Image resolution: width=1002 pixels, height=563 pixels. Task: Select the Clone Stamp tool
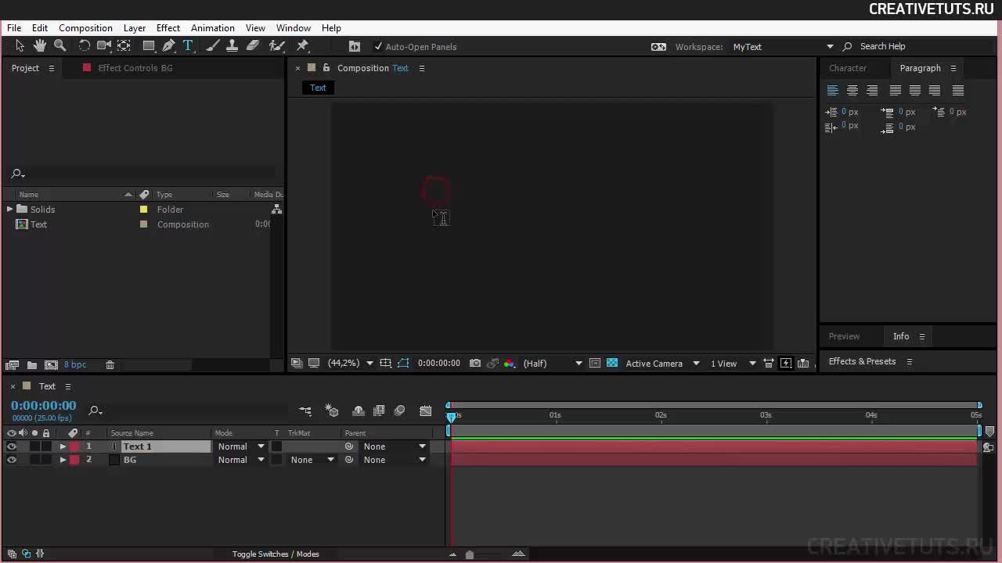coord(232,46)
